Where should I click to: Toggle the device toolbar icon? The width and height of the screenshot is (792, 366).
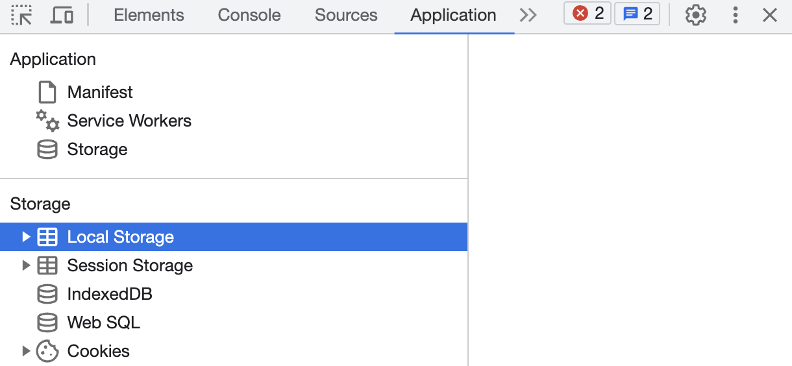[62, 15]
